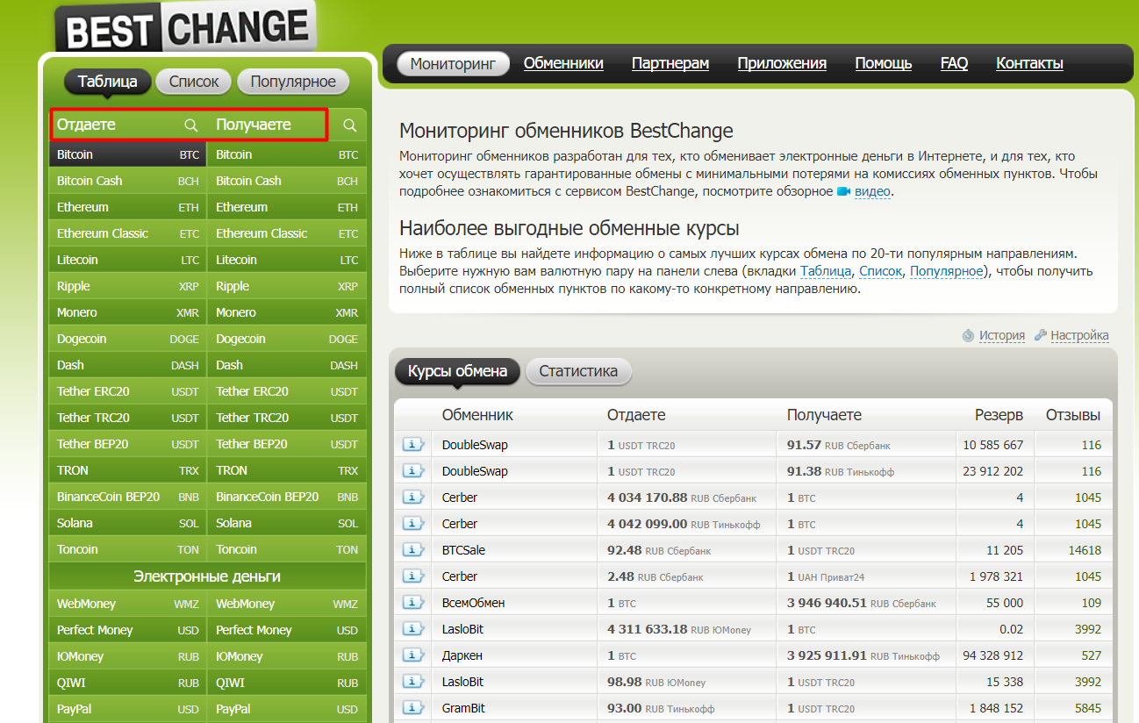Viewport: 1139px width, 723px height.
Task: Click the История clock icon
Action: point(969,335)
